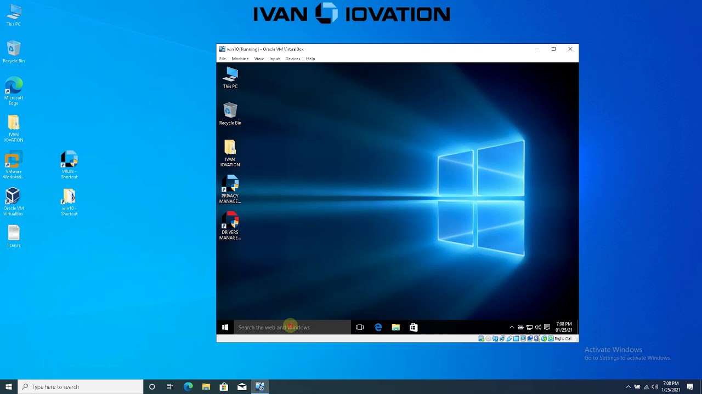Screen dimensions: 702x394
Task: Select Recycle Bin icon inside the VM desktop
Action: pos(230,114)
